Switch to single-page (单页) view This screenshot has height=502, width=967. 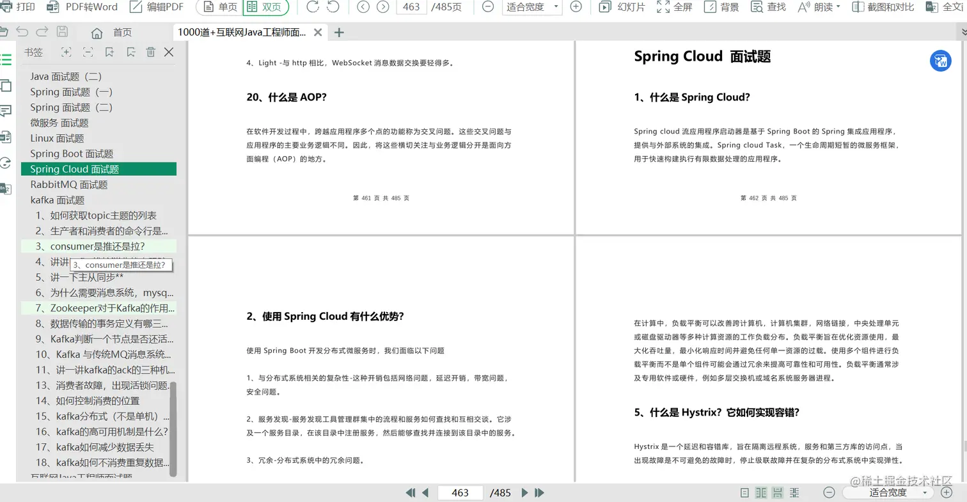click(220, 7)
